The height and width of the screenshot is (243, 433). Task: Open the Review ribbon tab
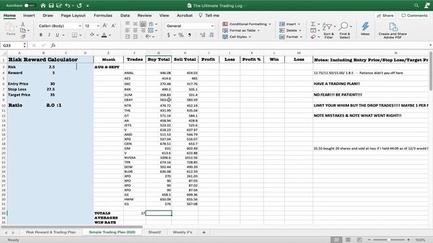pos(144,16)
